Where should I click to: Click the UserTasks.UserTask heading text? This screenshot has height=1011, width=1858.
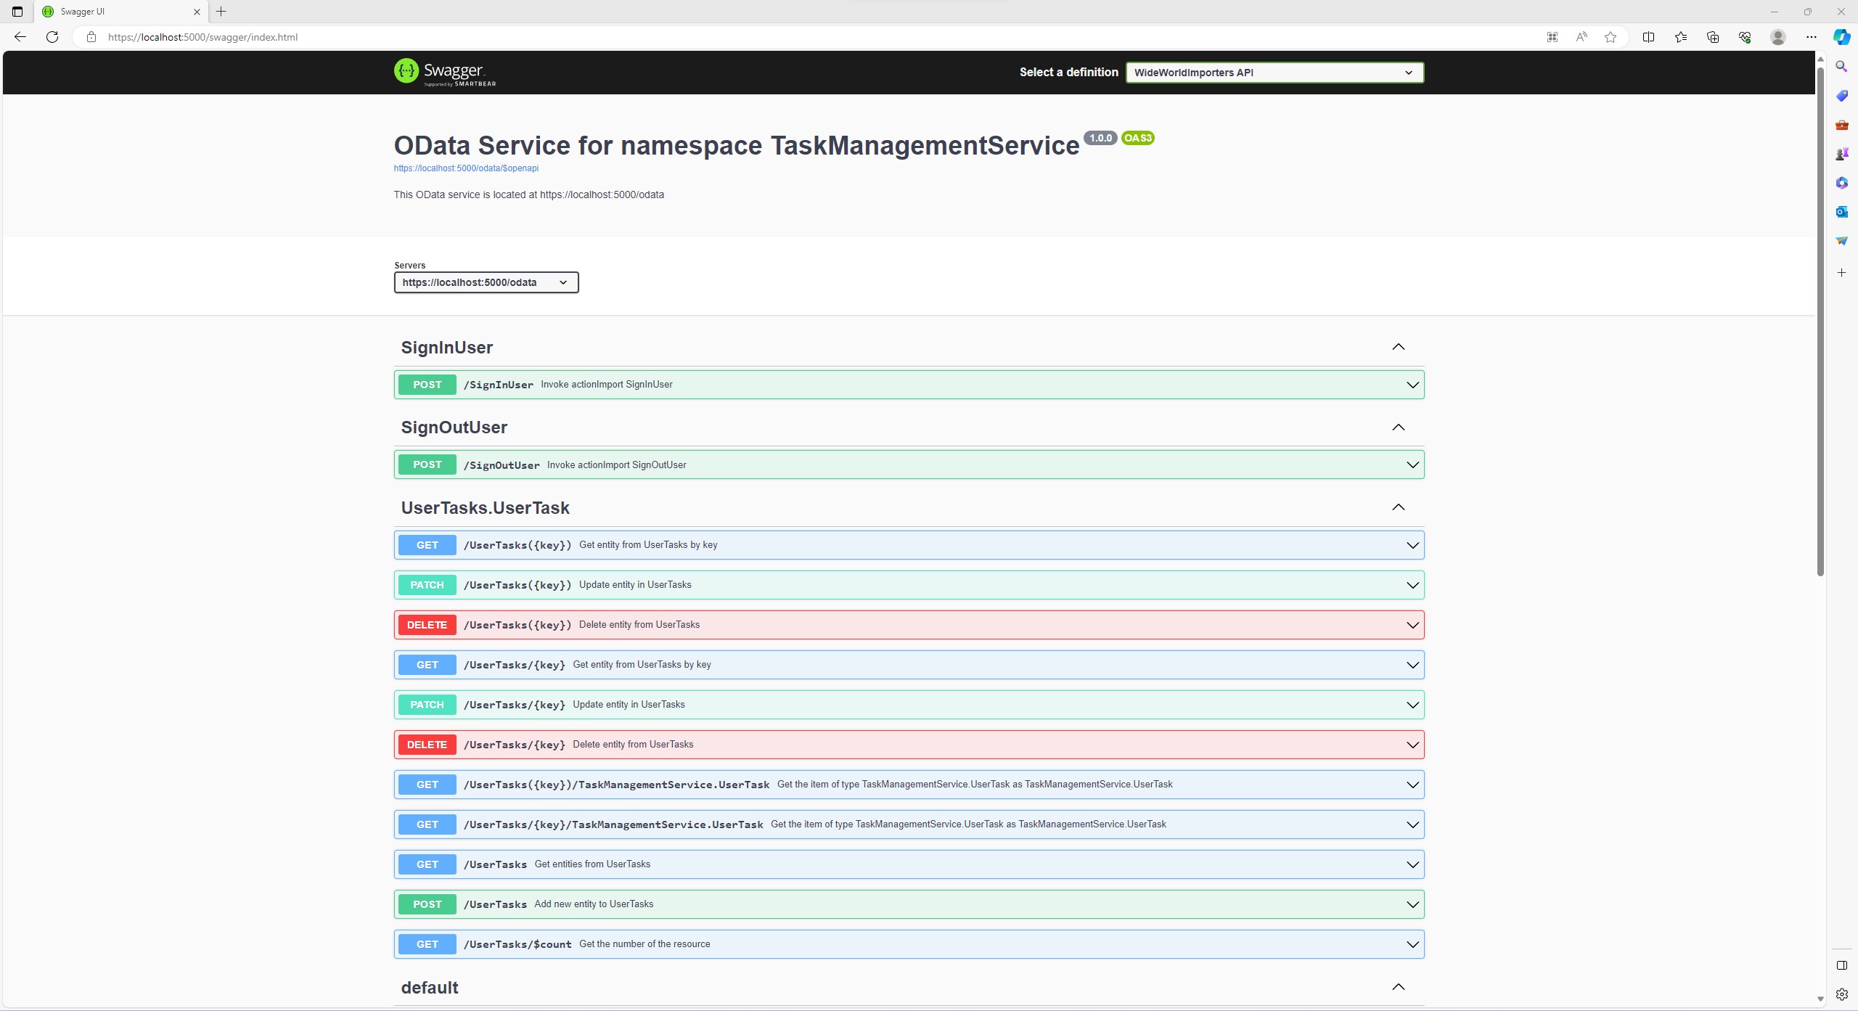(x=486, y=508)
